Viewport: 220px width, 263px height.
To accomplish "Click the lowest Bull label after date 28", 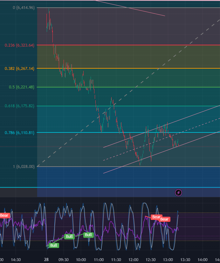I will [54, 245].
